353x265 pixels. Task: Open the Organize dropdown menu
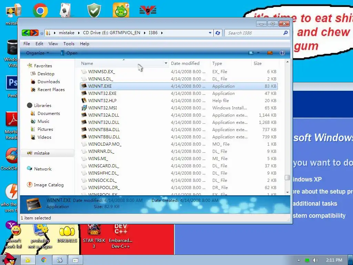(37, 53)
